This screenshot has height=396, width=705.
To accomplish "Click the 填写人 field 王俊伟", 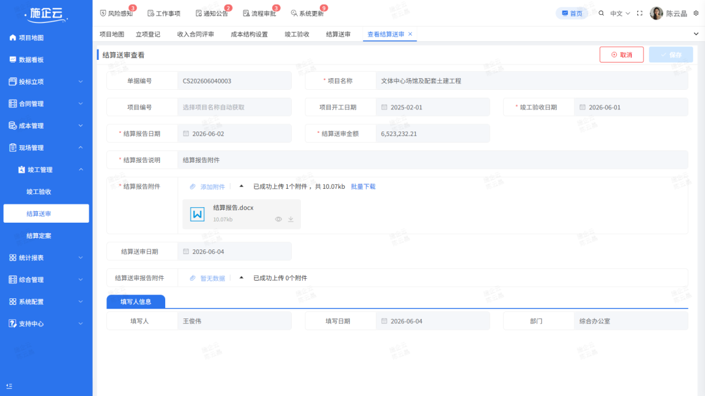I will 234,321.
